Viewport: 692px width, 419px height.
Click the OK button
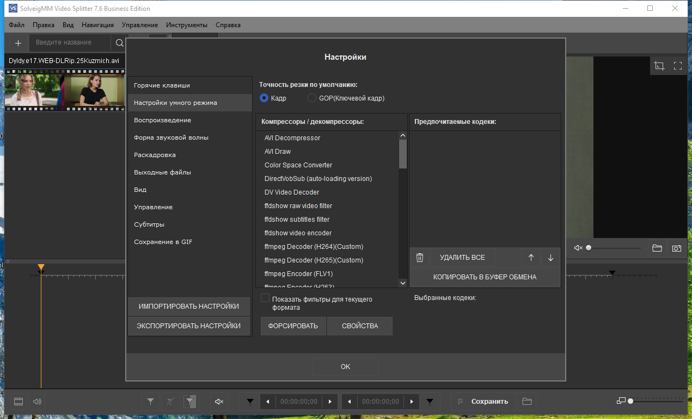pyautogui.click(x=346, y=367)
